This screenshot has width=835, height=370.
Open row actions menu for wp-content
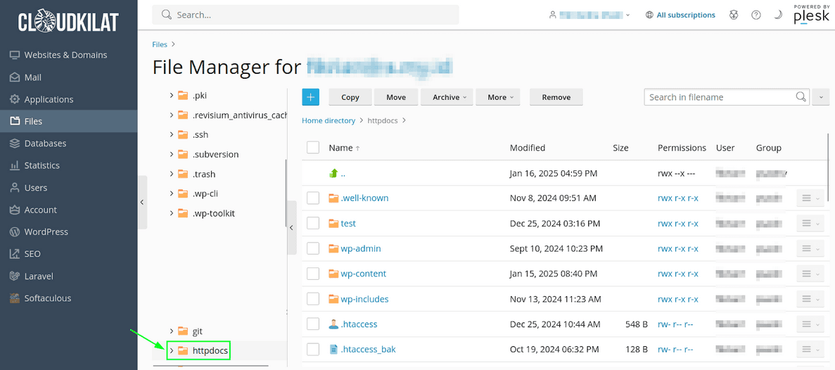(810, 274)
